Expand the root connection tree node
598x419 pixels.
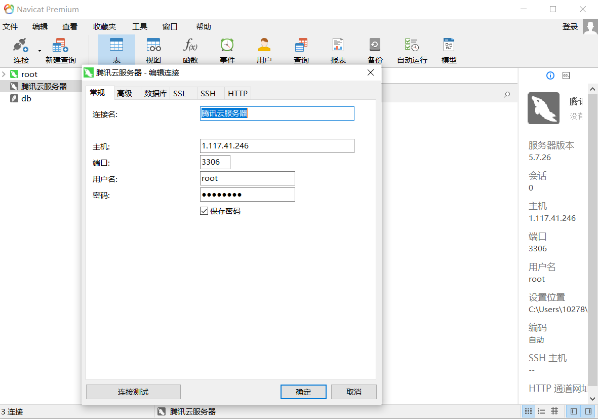tap(4, 74)
